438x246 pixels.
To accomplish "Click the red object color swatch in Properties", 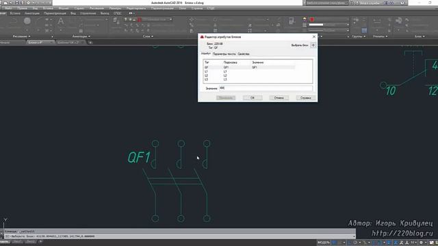I will (x=312, y=20).
